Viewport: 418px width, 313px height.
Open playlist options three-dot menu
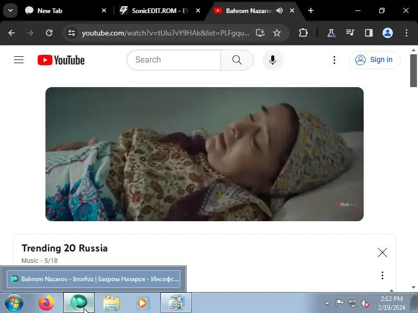[x=382, y=275]
